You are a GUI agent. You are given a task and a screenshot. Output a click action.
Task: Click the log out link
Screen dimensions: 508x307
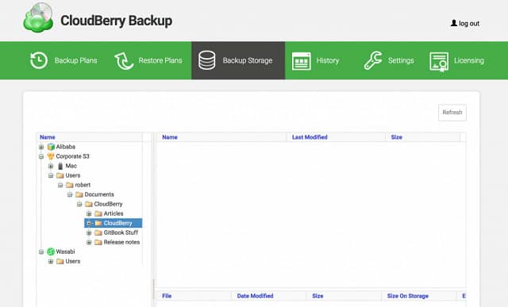[465, 23]
